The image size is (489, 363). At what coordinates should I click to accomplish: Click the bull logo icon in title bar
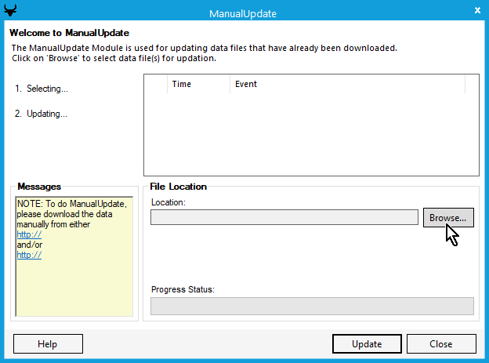[x=9, y=11]
